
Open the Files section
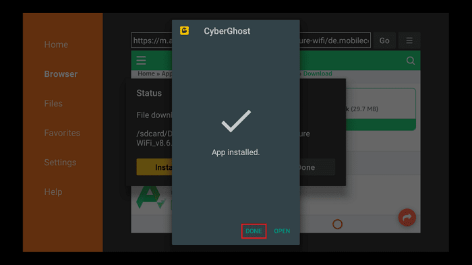click(x=53, y=104)
